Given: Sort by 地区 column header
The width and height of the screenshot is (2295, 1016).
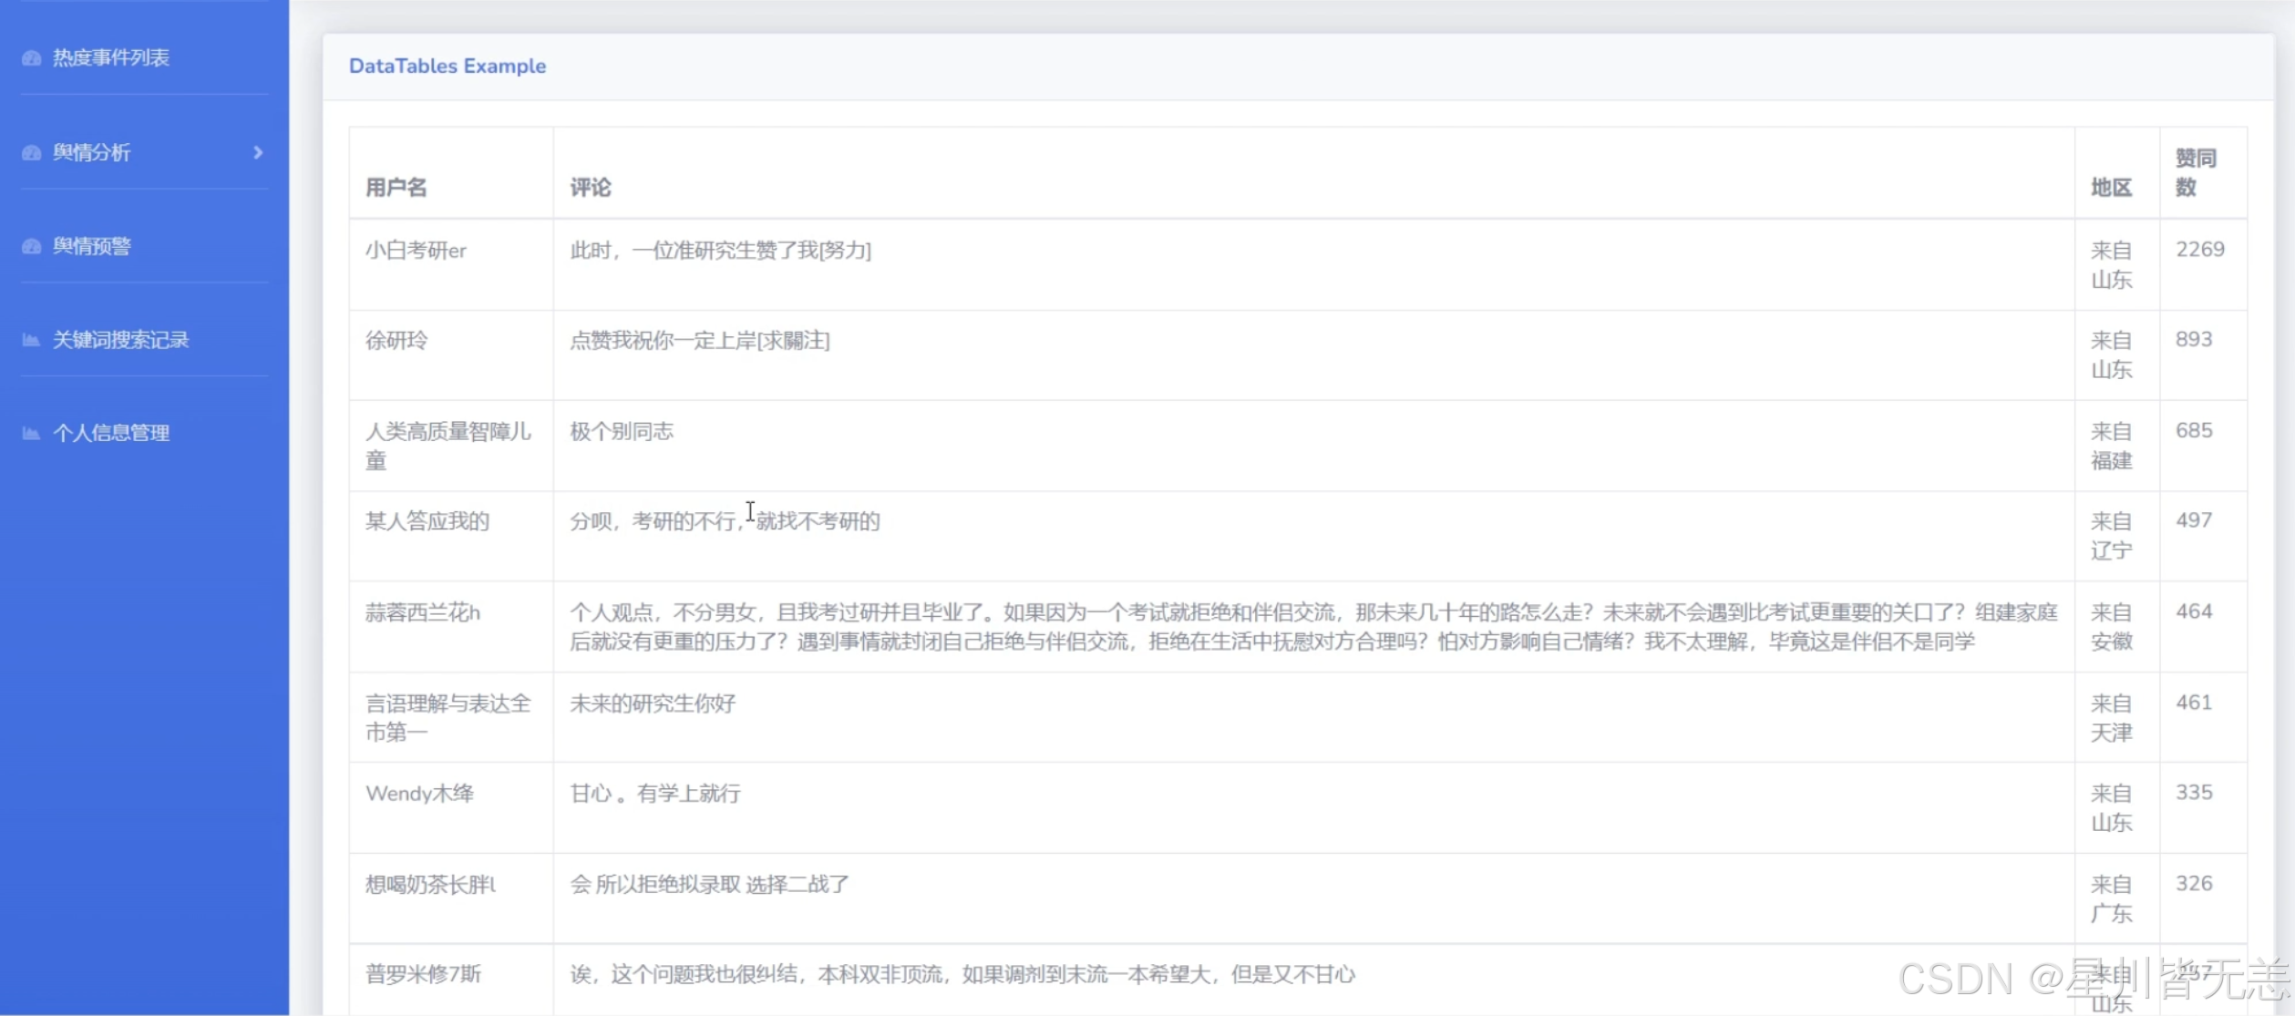Looking at the screenshot, I should click(2111, 188).
